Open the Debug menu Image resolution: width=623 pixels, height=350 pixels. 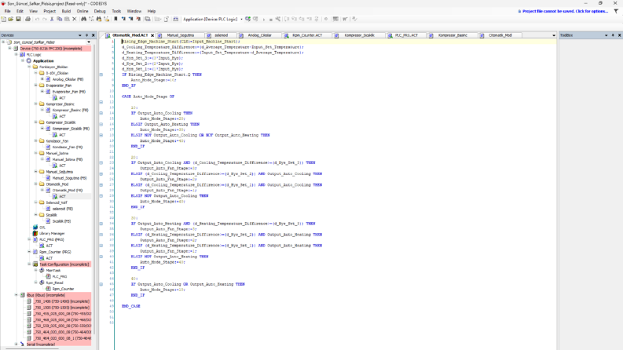(x=100, y=11)
